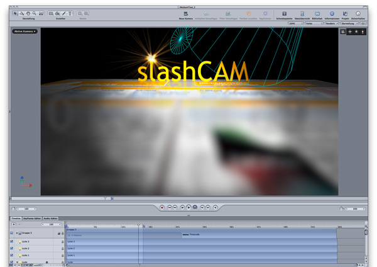Viewport: 377px width, 267px height.
Task: Click the Timecode clip in Gruppe 3 track
Action: 259,234
